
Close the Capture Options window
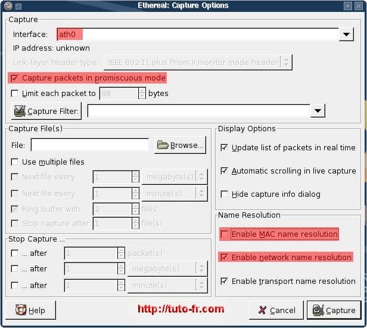pos(359,6)
